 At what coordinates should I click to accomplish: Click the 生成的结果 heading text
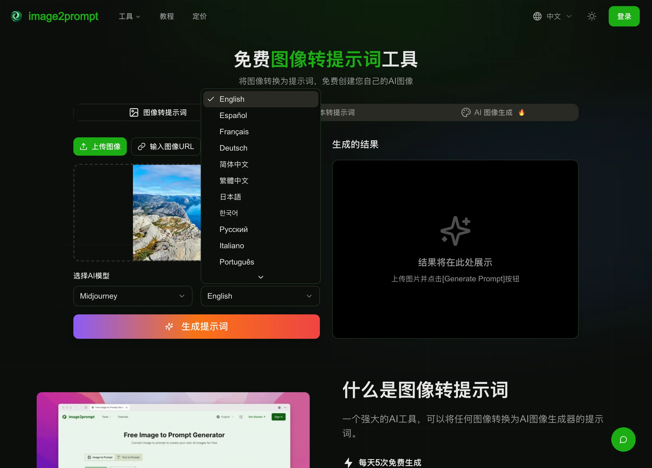pos(355,144)
